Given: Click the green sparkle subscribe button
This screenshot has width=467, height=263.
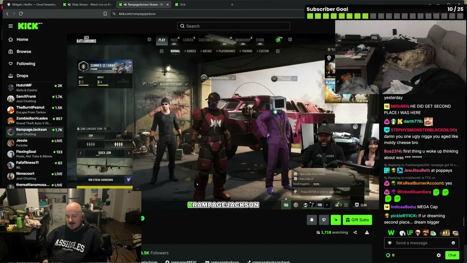Looking at the screenshot, I should pyautogui.click(x=336, y=220).
